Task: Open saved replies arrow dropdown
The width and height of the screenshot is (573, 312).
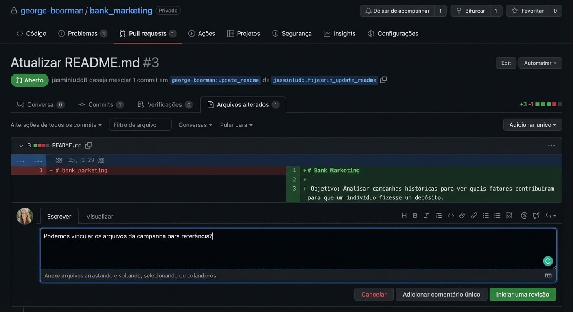Action: (x=551, y=216)
